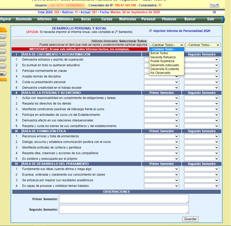The width and height of the screenshot is (231, 226).
Task: Open first semester dropdown for 'Cuida su presentación personal'
Action: click(x=161, y=82)
